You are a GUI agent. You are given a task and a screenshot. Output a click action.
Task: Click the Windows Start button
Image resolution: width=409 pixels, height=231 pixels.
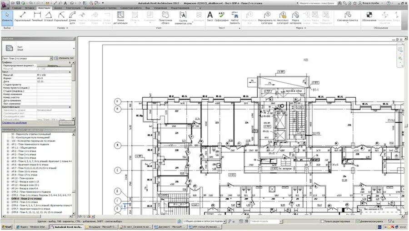pyautogui.click(x=6, y=227)
